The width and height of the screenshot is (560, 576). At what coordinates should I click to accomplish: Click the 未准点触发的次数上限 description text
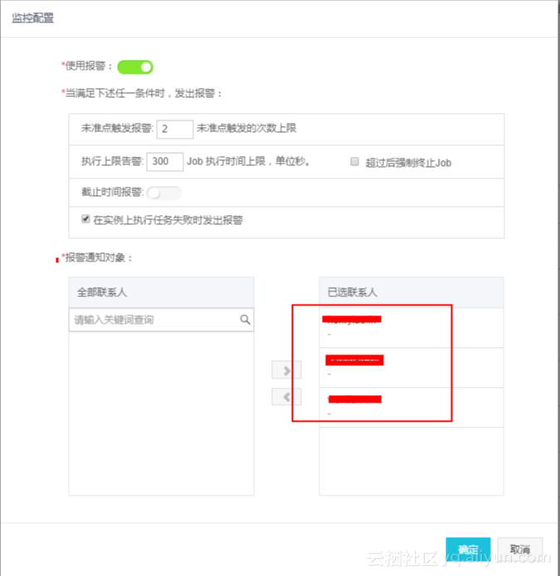pyautogui.click(x=246, y=128)
